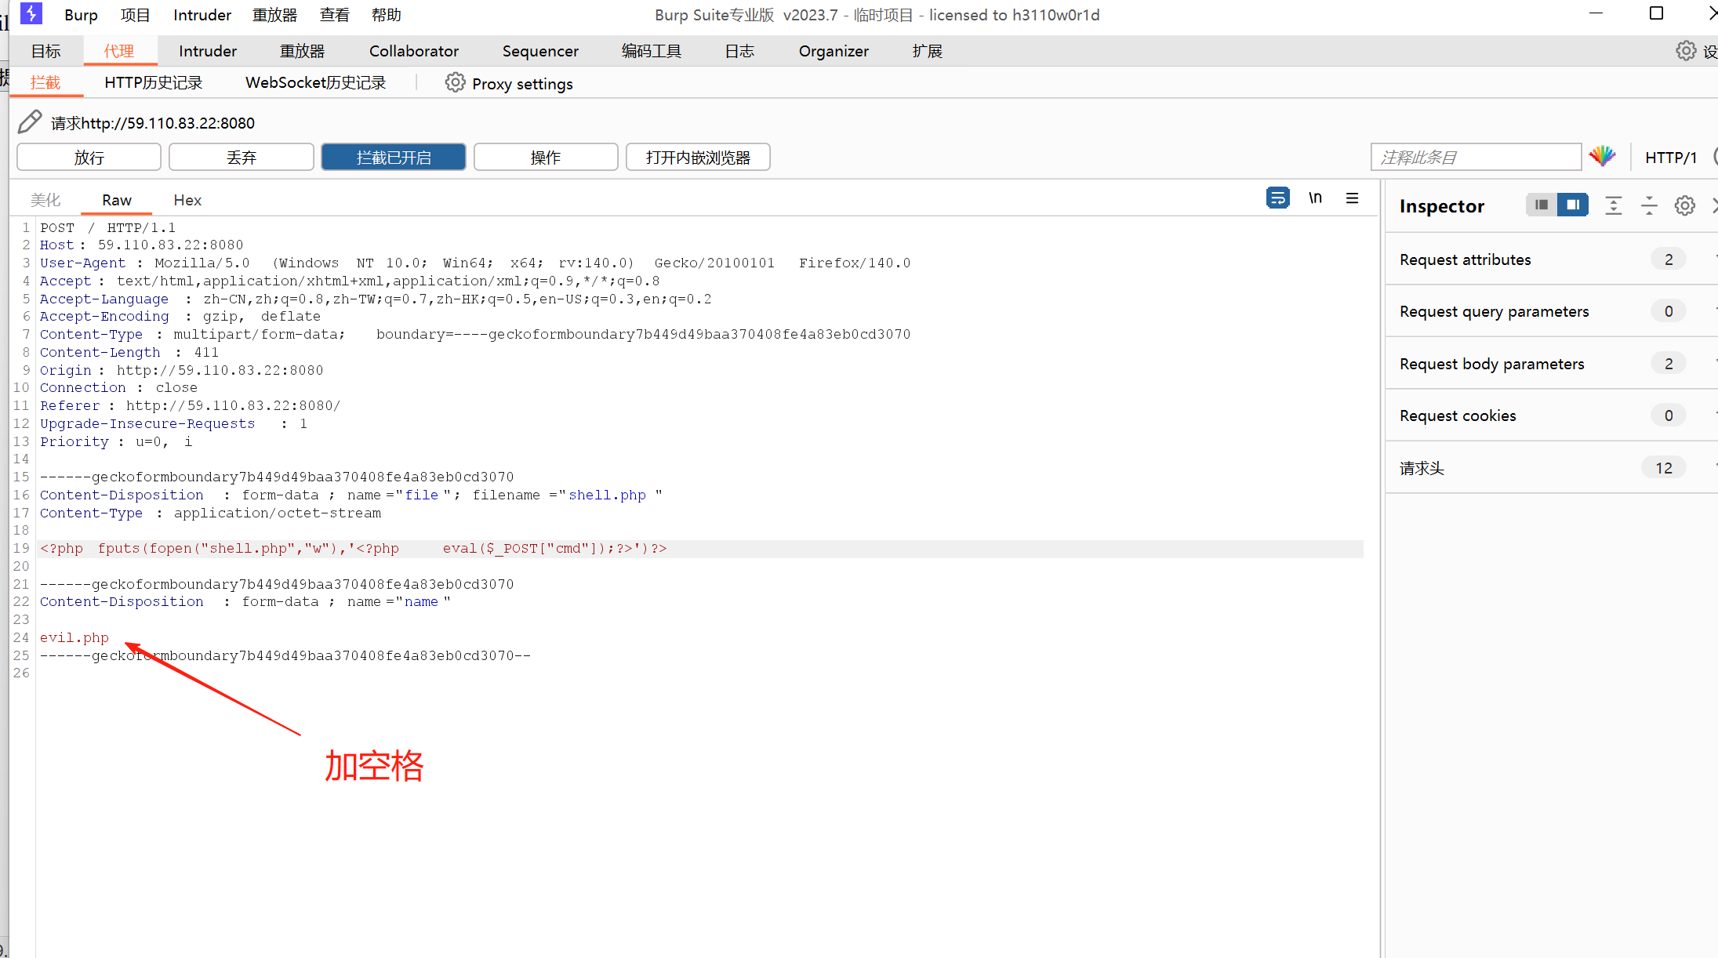Screen dimensions: 1718x958
Task: Open the Intruder menu in menu bar
Action: [x=202, y=15]
